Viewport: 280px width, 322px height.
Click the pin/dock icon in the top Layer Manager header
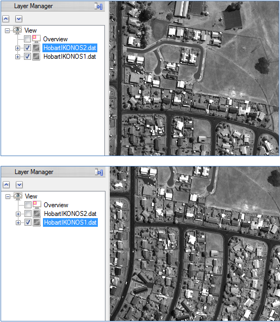pyautogui.click(x=98, y=6)
